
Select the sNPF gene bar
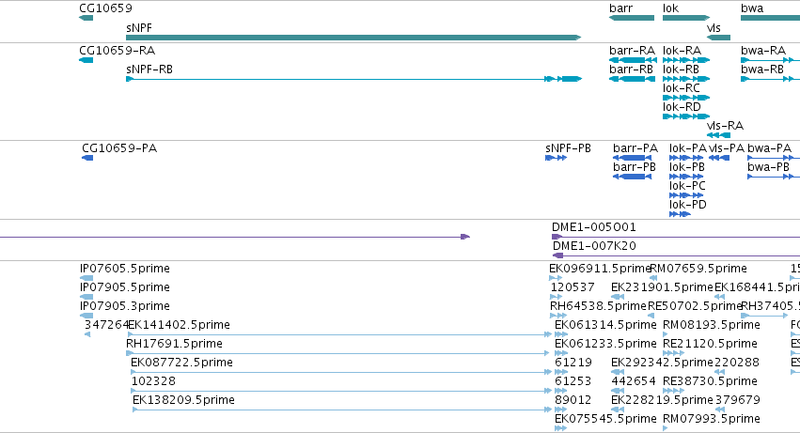pos(353,38)
